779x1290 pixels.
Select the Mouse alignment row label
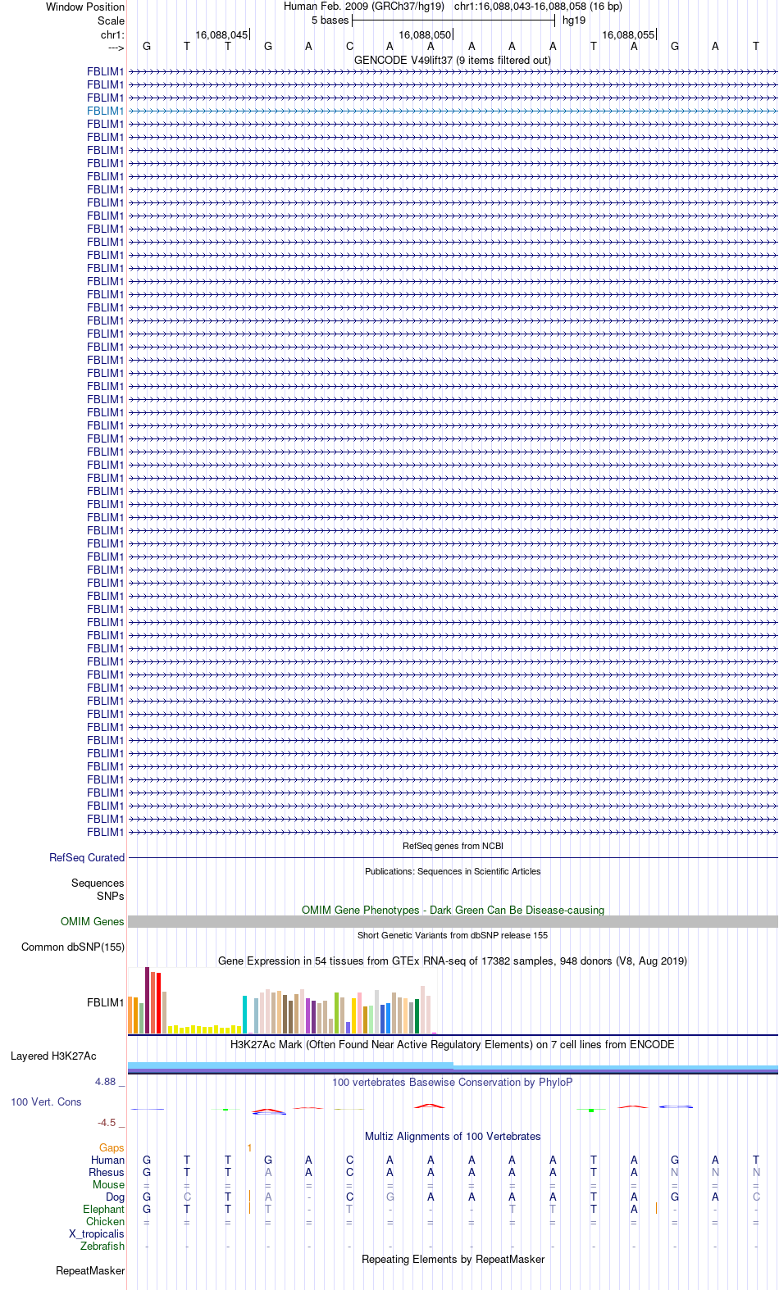click(x=108, y=1184)
